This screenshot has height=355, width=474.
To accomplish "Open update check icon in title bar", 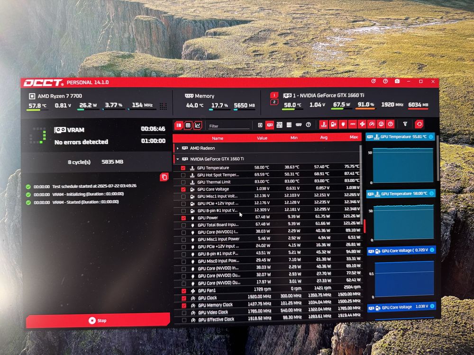I will [374, 81].
